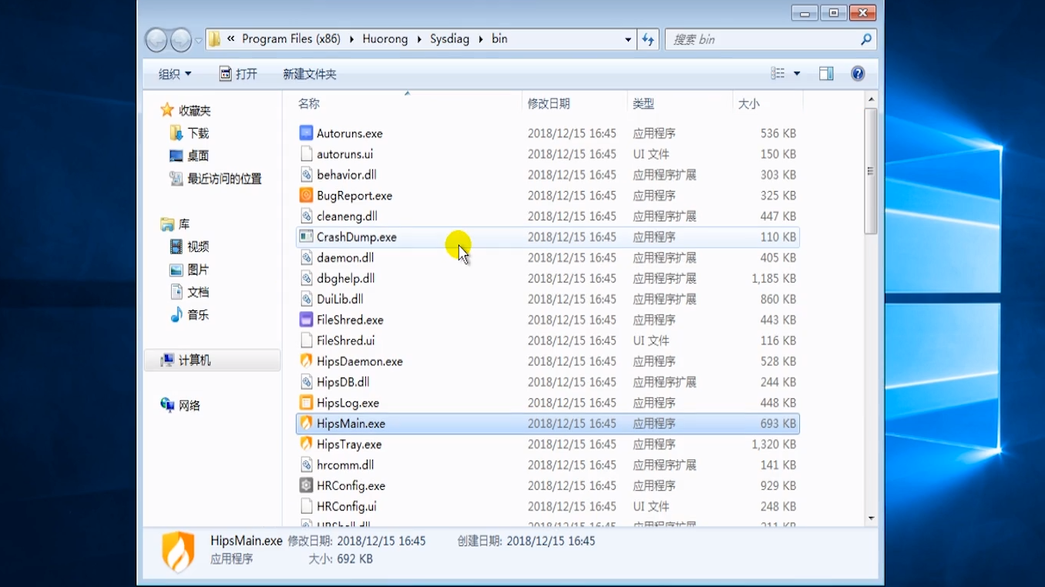Click the 新建文件夹 button
Viewport: 1045px width, 587px height.
coord(309,74)
